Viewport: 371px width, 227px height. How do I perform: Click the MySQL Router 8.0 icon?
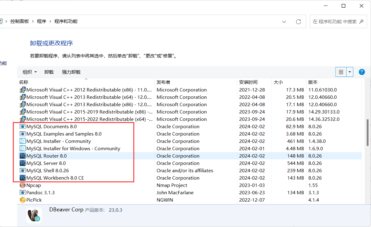tap(22, 156)
